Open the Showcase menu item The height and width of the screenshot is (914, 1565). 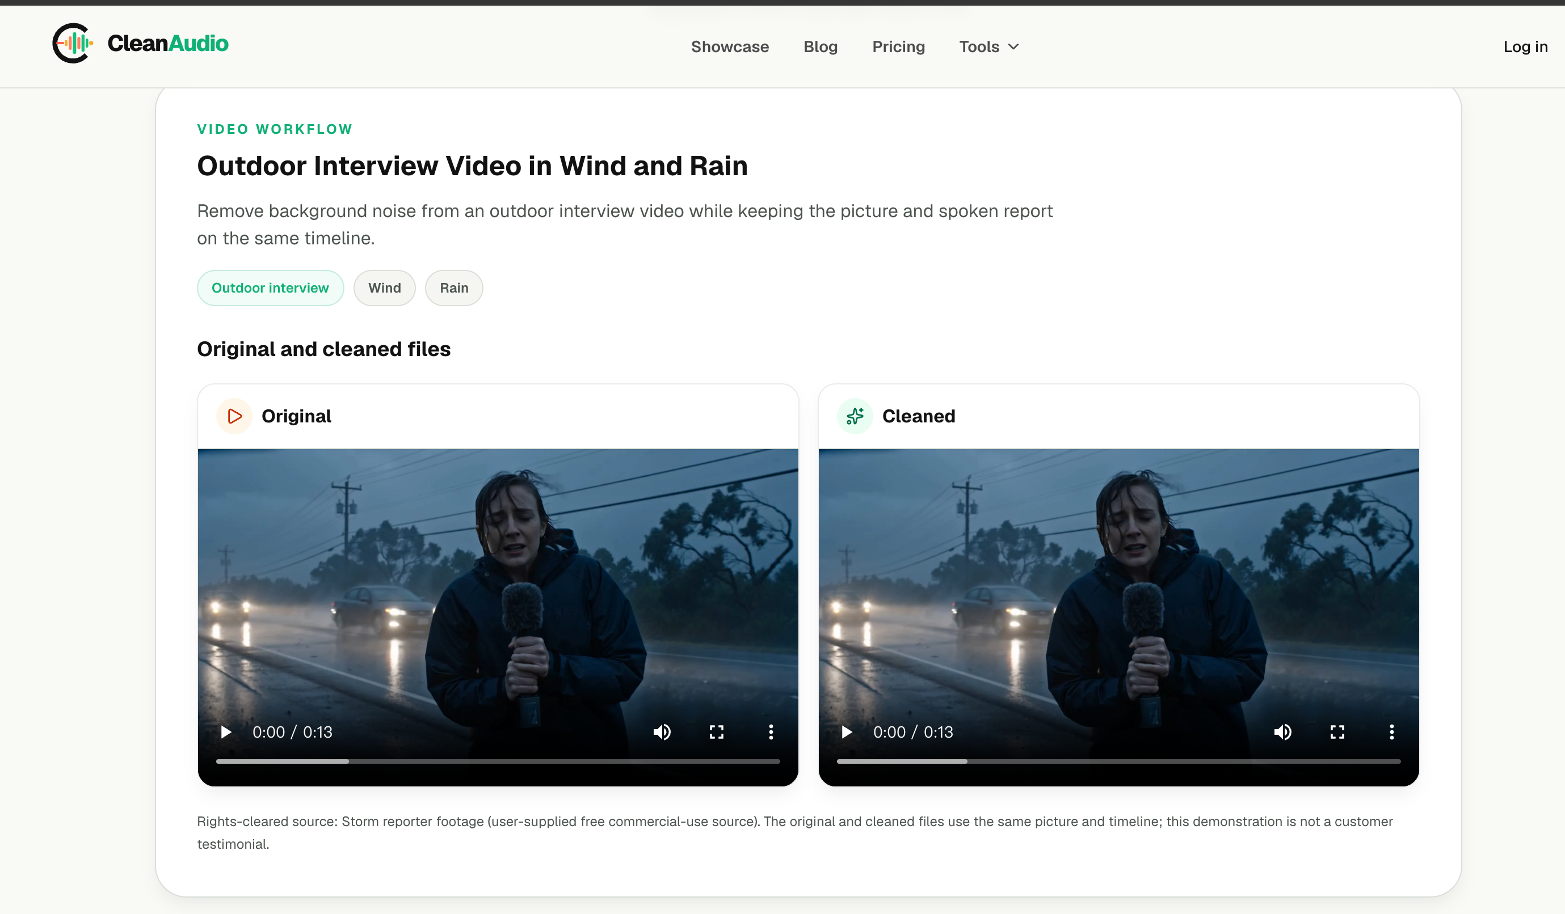coord(730,46)
